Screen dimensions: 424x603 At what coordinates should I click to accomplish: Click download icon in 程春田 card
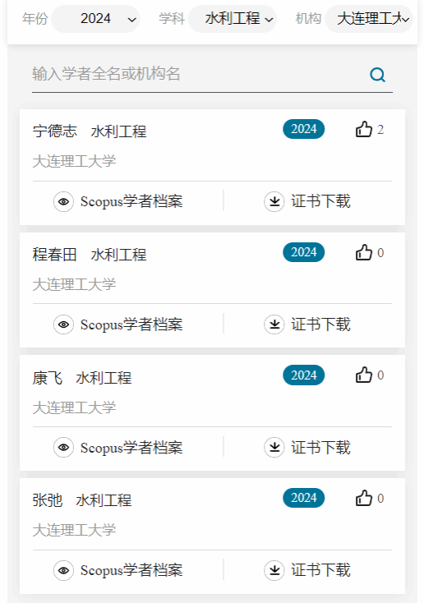pyautogui.click(x=274, y=325)
